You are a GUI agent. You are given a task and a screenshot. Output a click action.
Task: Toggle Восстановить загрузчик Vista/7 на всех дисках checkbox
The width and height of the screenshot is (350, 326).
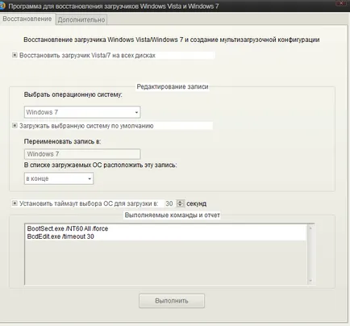click(15, 55)
